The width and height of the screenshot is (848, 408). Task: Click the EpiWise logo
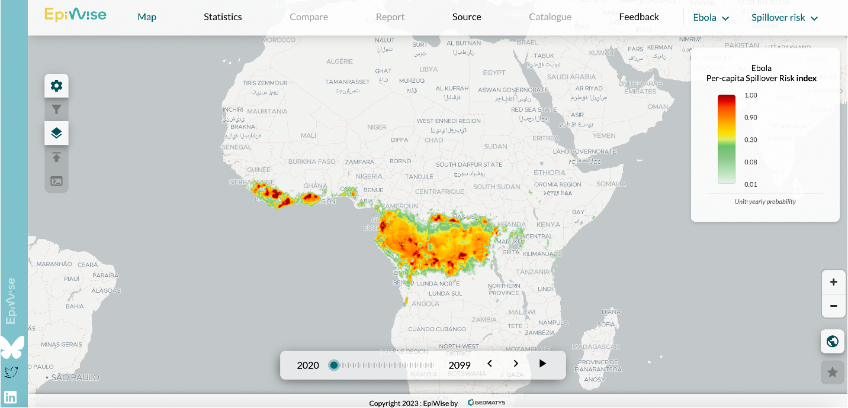(x=75, y=15)
